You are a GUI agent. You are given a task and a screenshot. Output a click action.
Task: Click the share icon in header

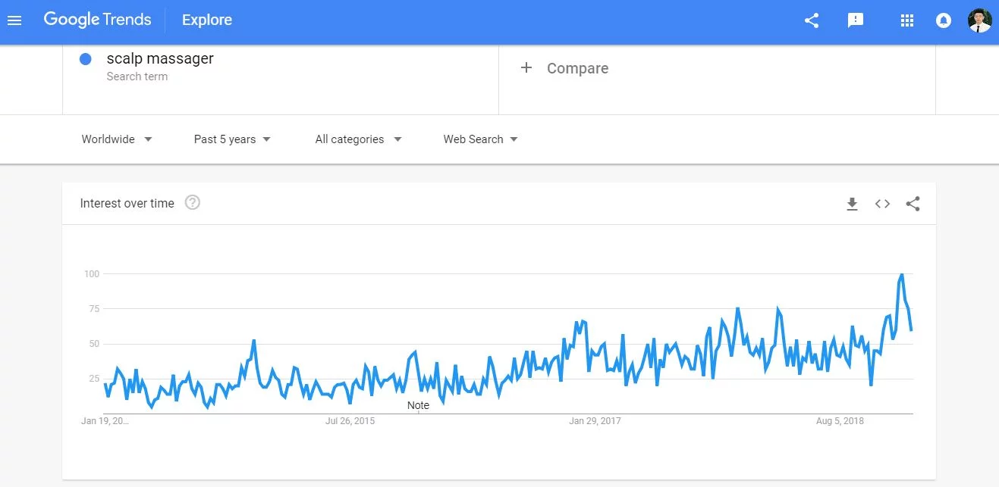[x=812, y=20]
